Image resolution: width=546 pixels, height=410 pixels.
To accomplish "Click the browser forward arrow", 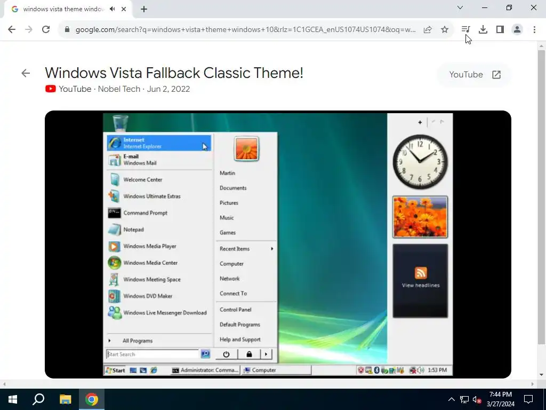I will pyautogui.click(x=29, y=29).
